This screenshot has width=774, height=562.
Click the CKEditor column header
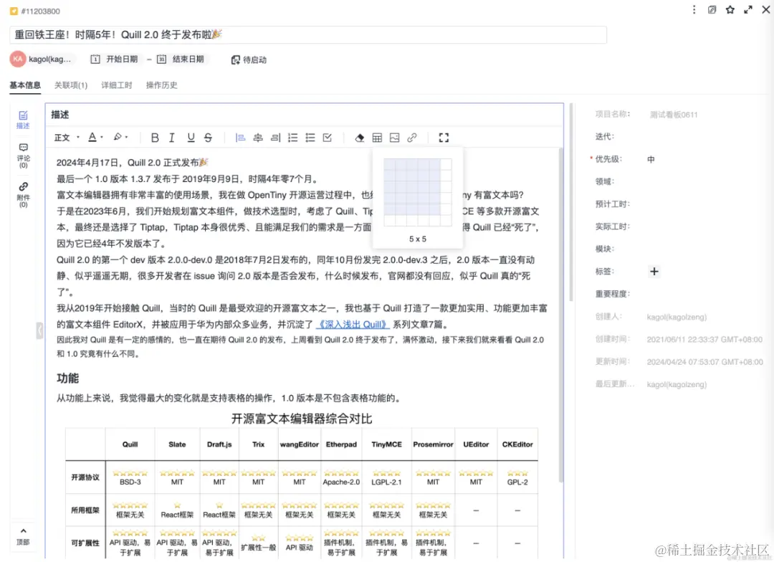point(517,444)
